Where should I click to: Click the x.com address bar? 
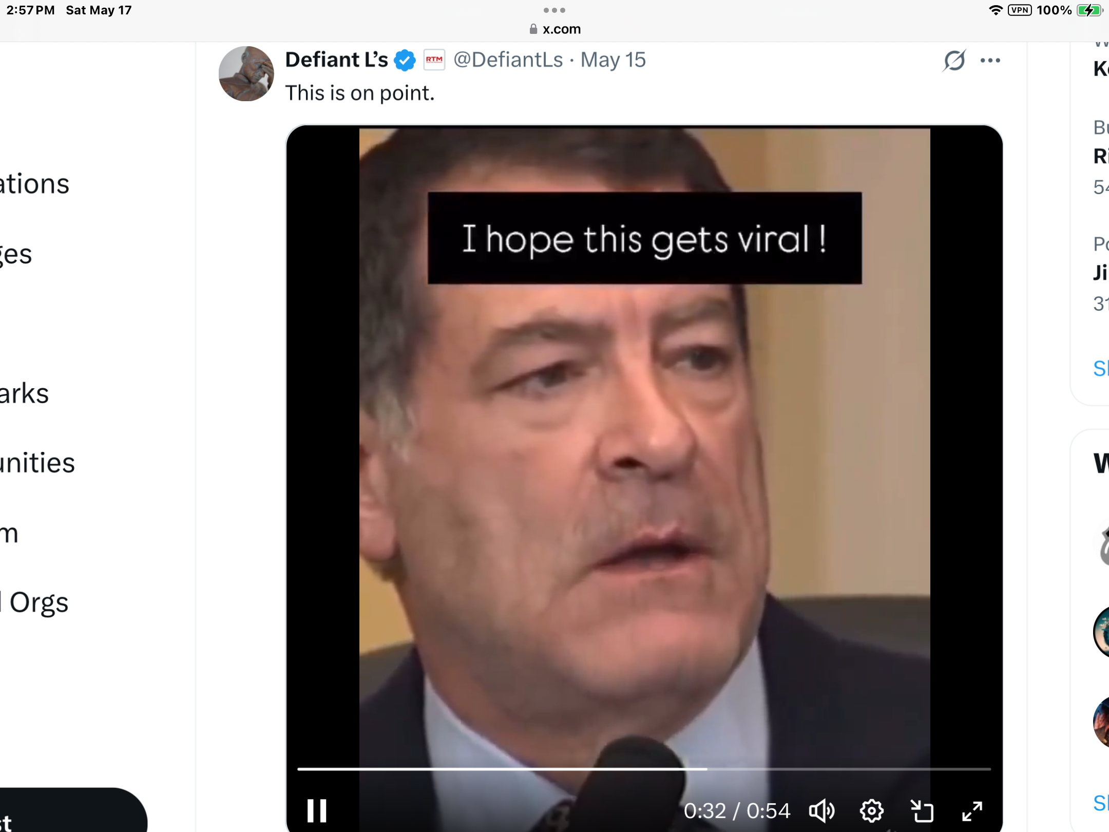point(555,29)
